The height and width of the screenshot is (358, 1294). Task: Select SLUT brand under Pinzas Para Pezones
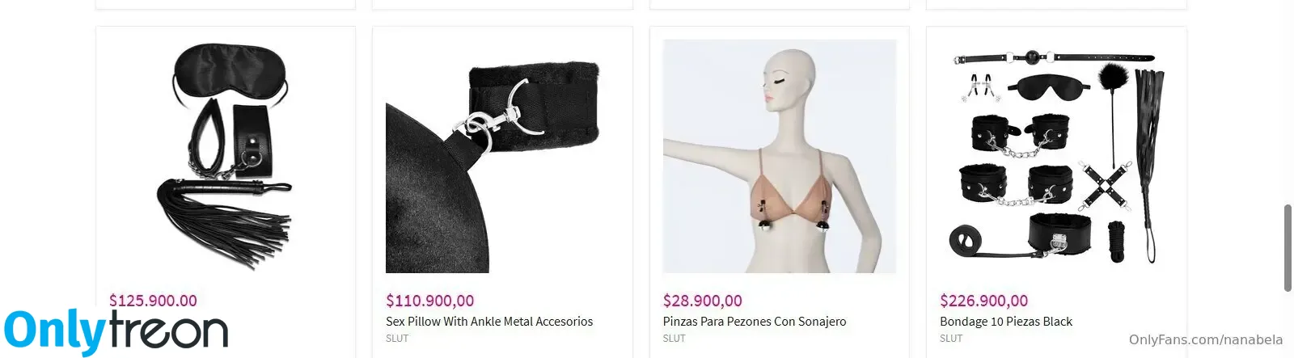(674, 339)
